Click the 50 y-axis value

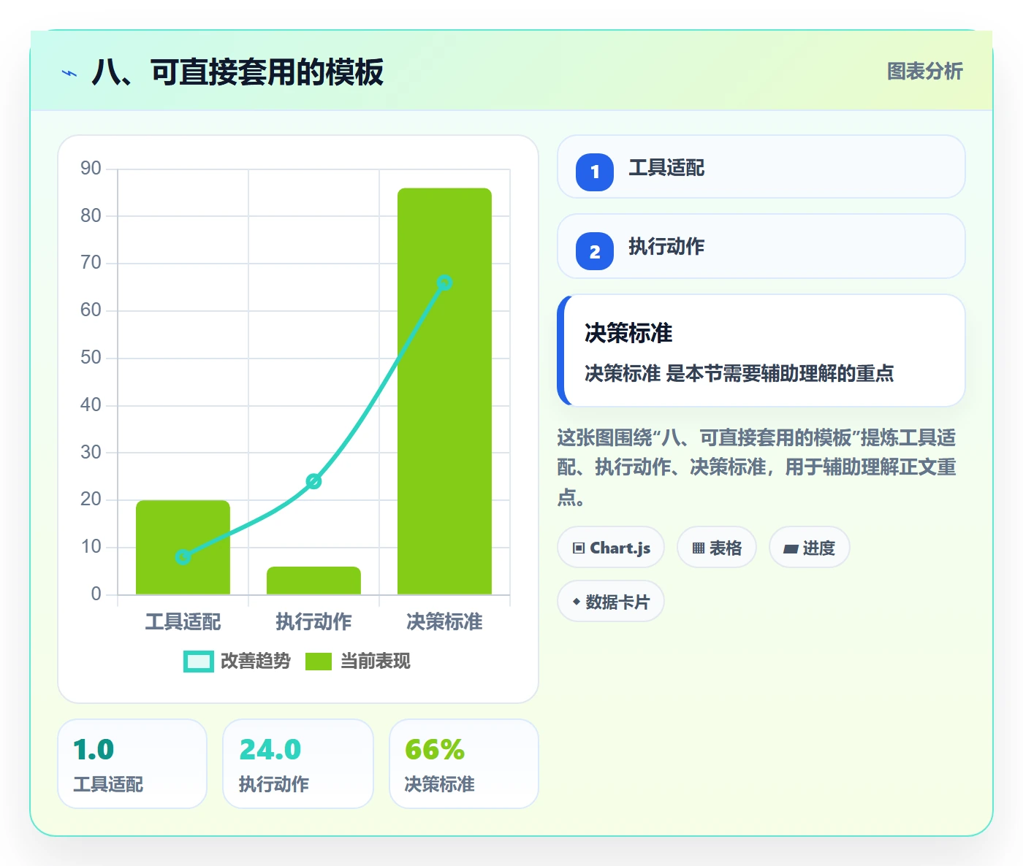coord(91,358)
